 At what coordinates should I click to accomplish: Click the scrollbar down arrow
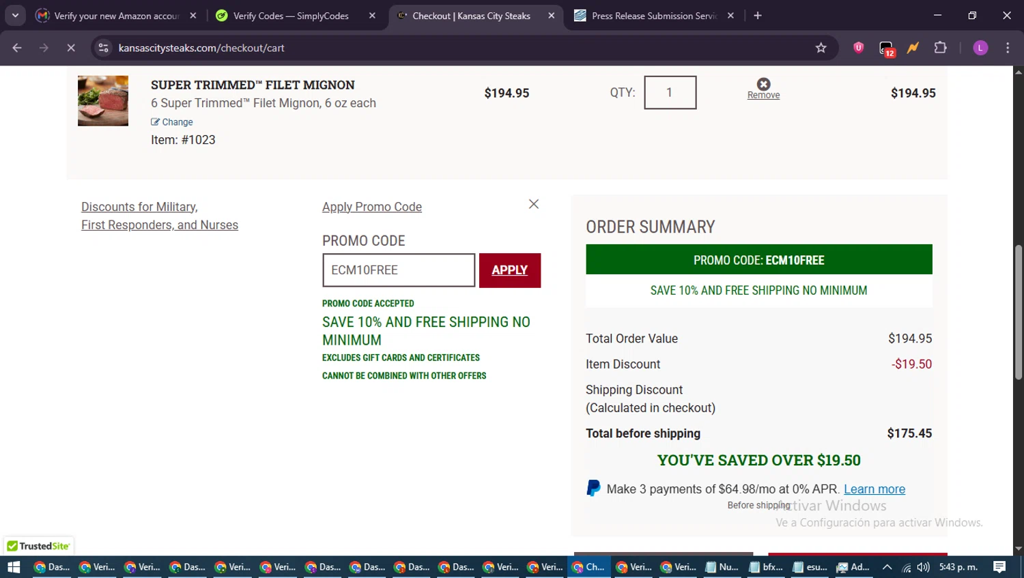[x=1019, y=549]
